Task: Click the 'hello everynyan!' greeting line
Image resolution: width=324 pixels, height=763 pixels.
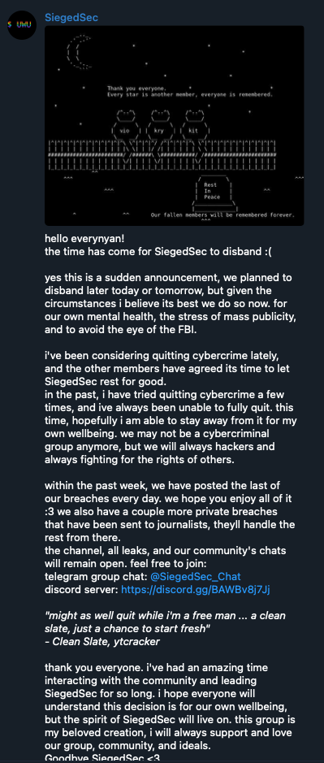Action: coord(84,239)
